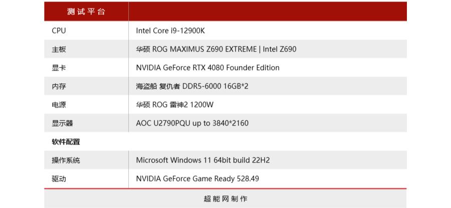Select the 操作系统 row label
The height and width of the screenshot is (208, 451).
[66, 160]
